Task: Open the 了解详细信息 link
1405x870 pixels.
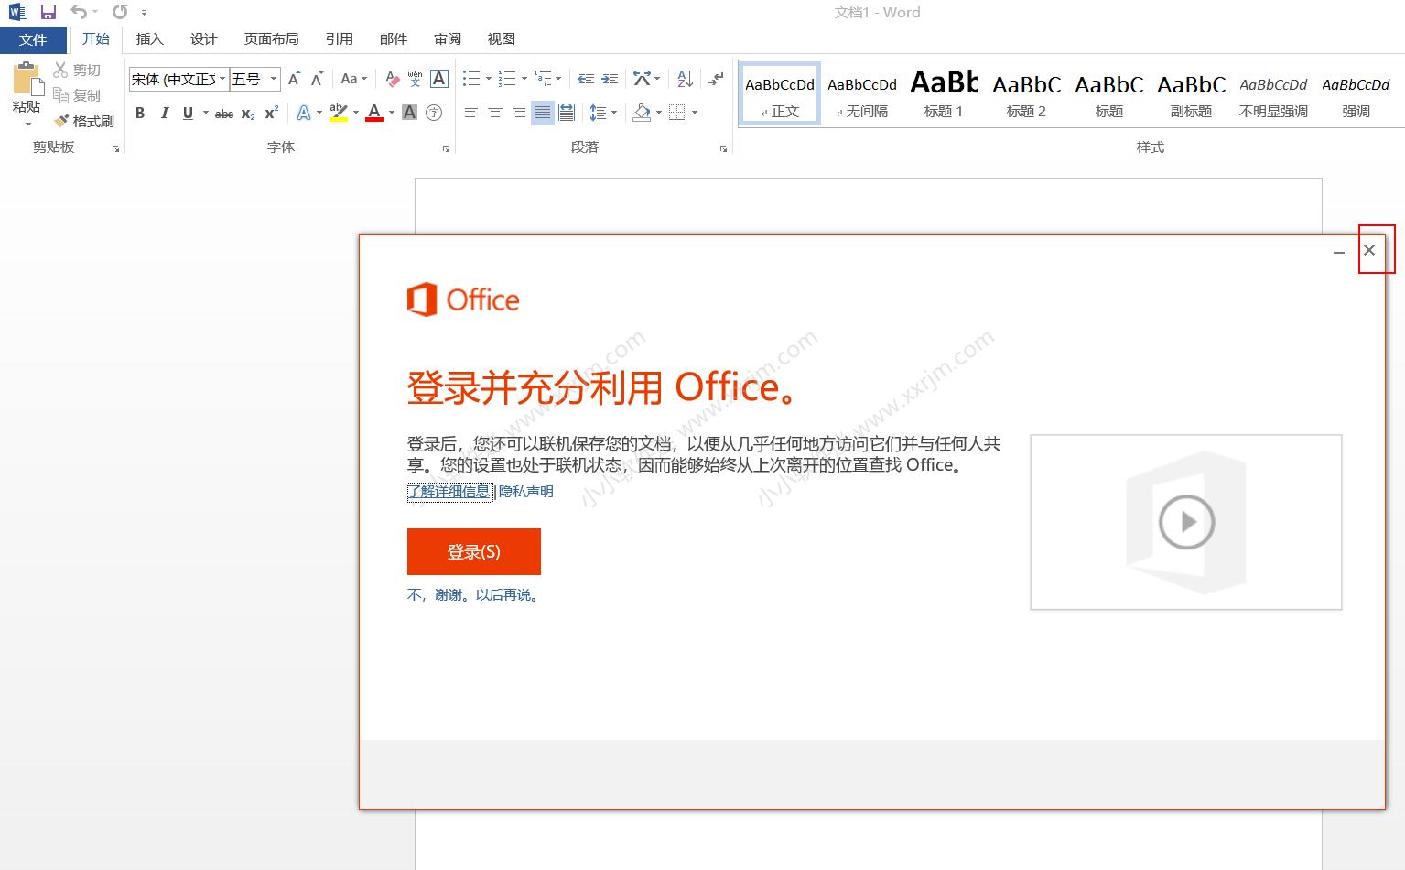Action: 449,492
